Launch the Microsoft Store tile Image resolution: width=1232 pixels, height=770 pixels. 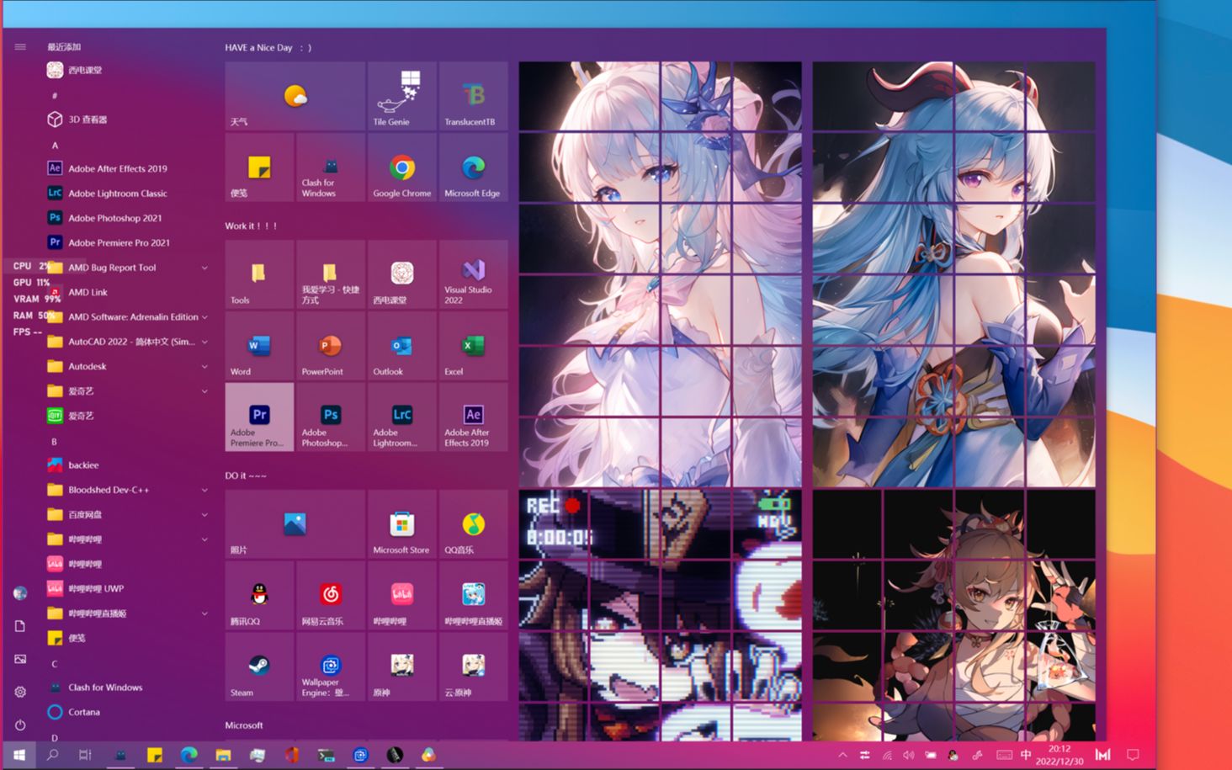402,523
